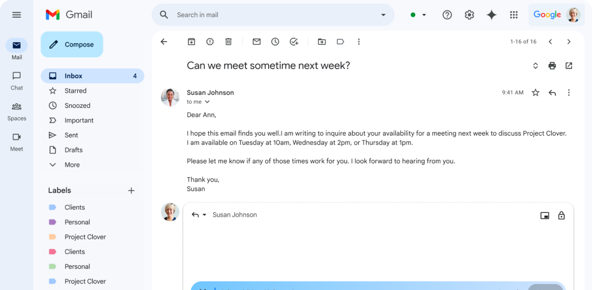Print the email conversation

coord(553,66)
